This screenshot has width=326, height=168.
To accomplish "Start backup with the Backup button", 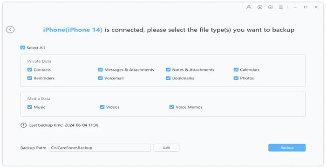I will coord(287,148).
